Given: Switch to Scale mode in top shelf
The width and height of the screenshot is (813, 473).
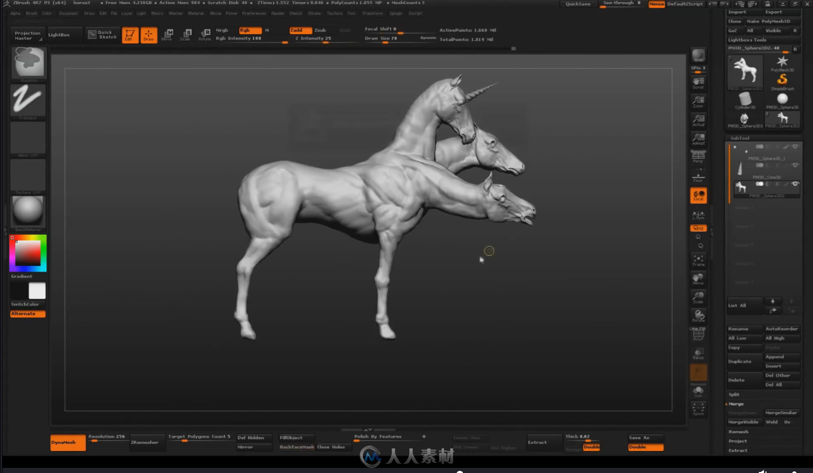Looking at the screenshot, I should pyautogui.click(x=185, y=35).
